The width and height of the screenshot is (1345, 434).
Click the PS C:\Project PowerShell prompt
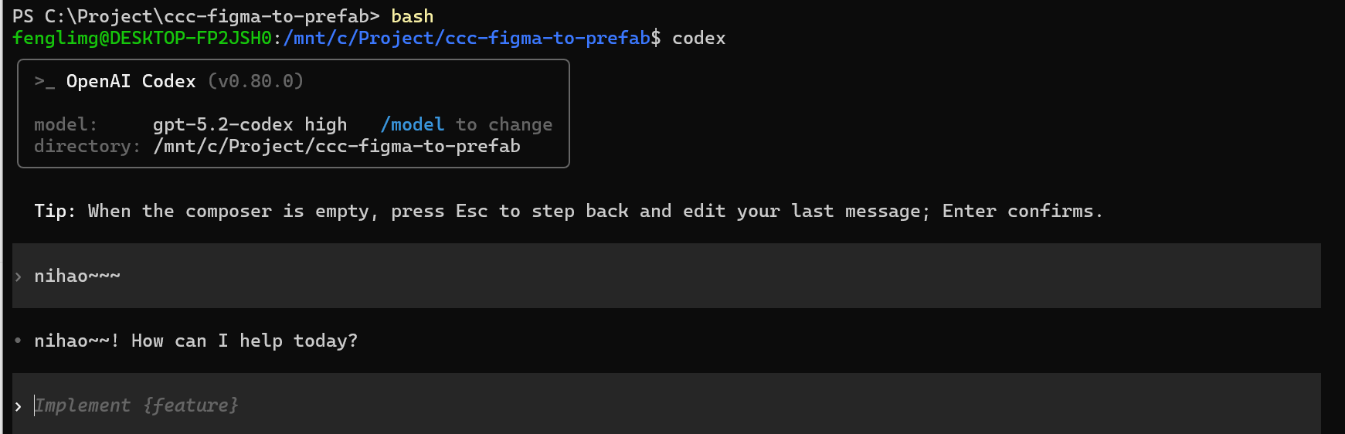(x=195, y=16)
